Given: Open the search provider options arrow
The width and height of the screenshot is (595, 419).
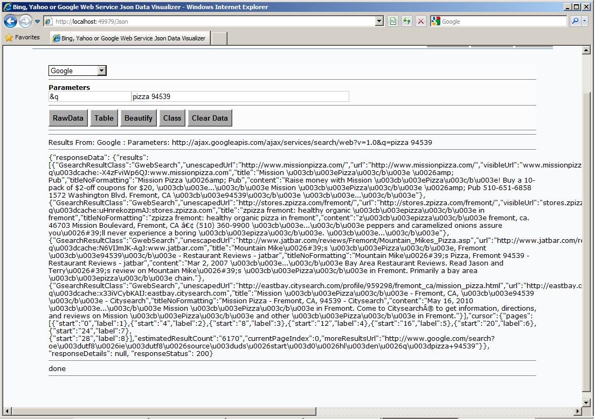Looking at the screenshot, I should point(584,21).
